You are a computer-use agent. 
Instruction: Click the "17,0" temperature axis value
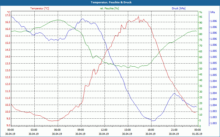(x=8, y=15)
